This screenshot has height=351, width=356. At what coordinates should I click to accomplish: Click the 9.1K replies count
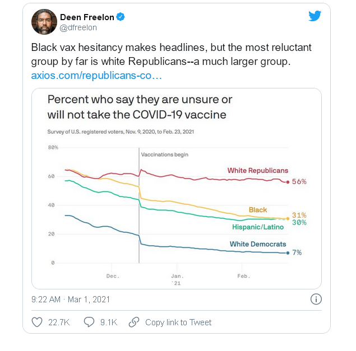pyautogui.click(x=109, y=322)
